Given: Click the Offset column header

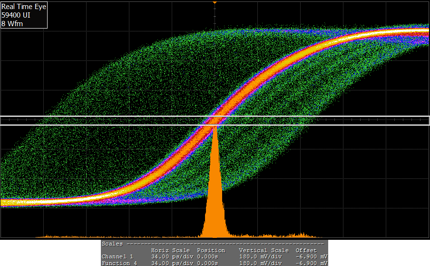Looking at the screenshot, I should pyautogui.click(x=306, y=250).
